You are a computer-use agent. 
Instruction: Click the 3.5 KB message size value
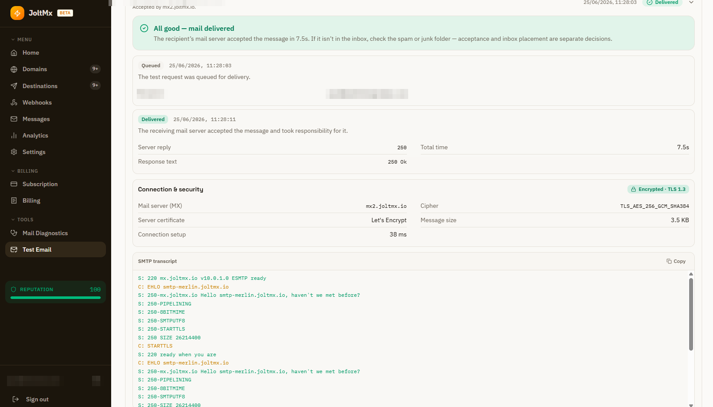click(x=680, y=220)
